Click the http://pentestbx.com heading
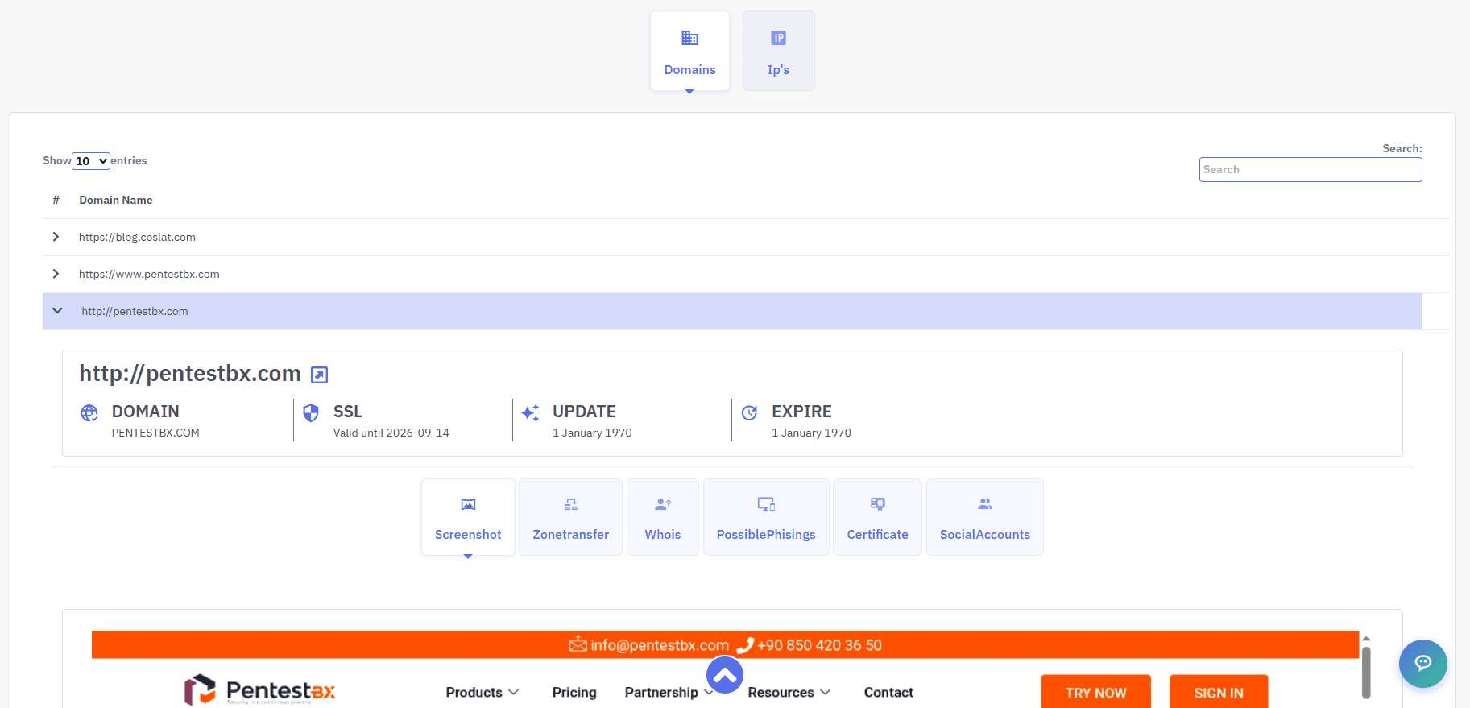This screenshot has width=1470, height=708. pos(190,374)
